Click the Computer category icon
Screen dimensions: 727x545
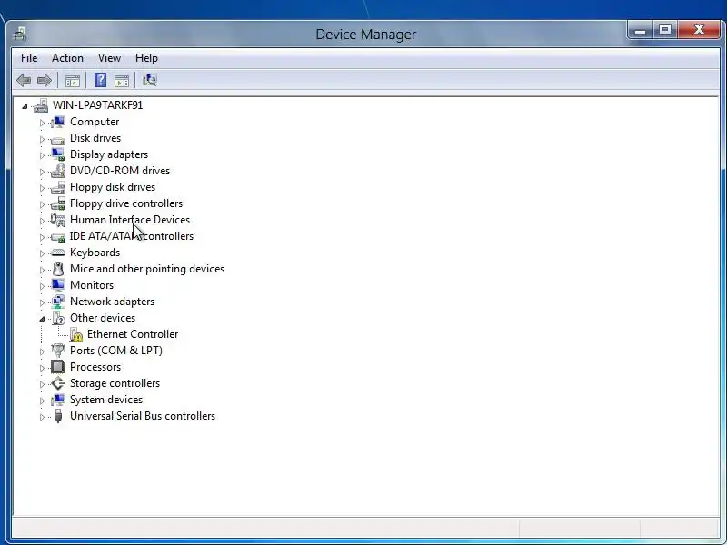point(58,122)
